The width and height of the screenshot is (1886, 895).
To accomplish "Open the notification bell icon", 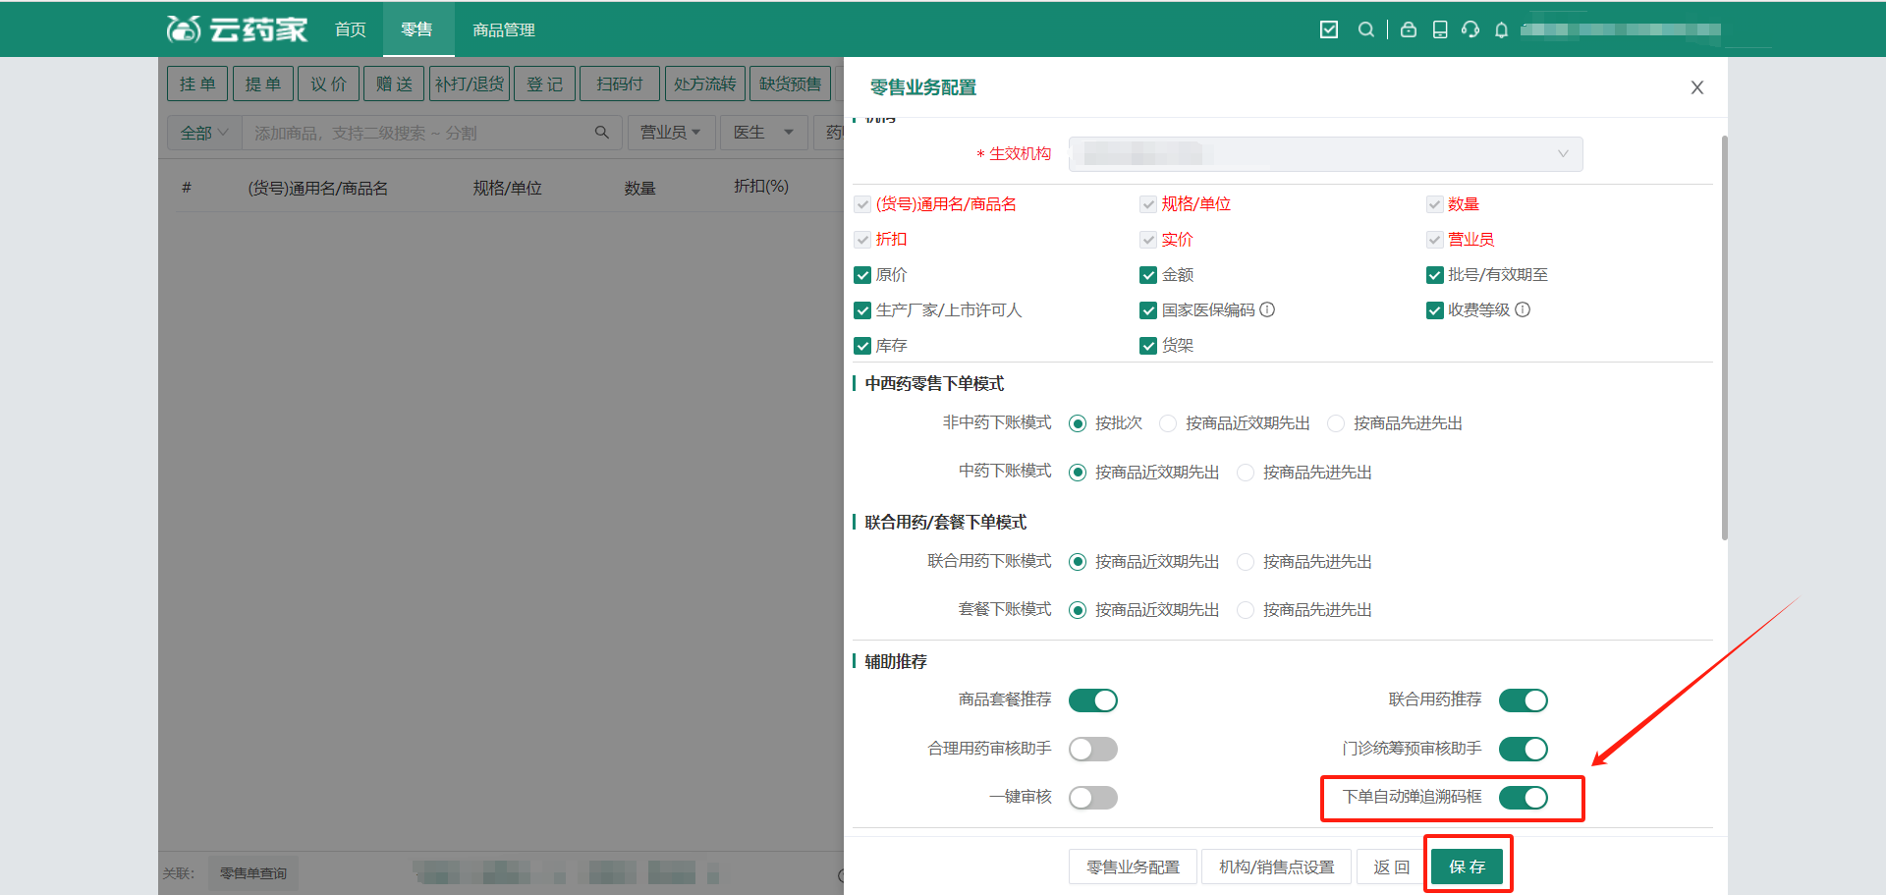I will [1502, 29].
